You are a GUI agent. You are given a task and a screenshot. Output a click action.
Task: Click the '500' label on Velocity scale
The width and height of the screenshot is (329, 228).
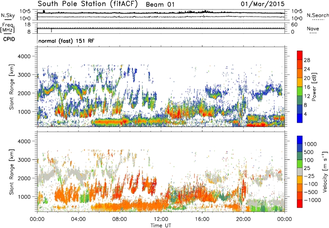(309, 152)
